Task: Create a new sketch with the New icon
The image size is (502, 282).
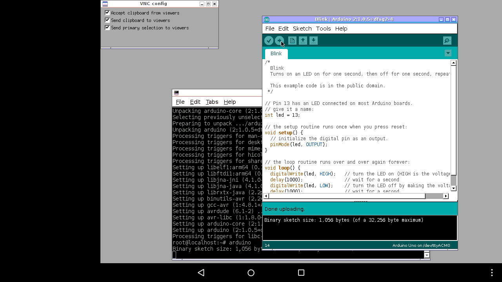Action: tap(292, 40)
